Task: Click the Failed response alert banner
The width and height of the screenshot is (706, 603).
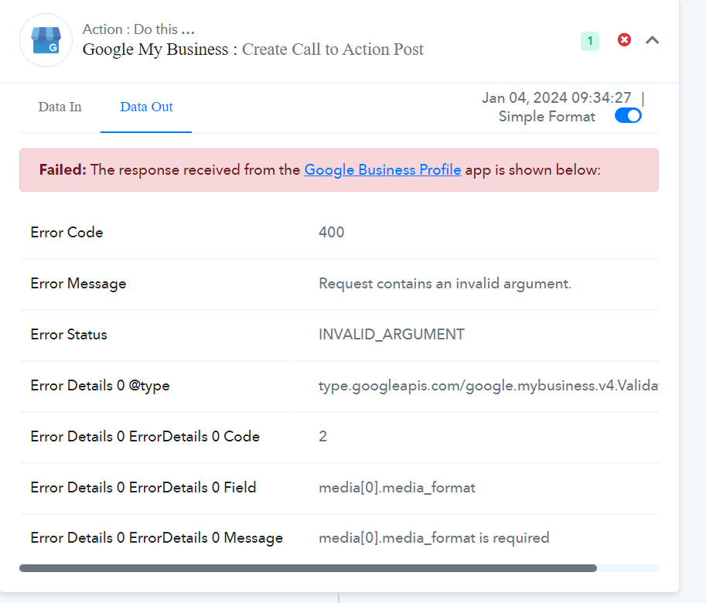Action: 339,170
